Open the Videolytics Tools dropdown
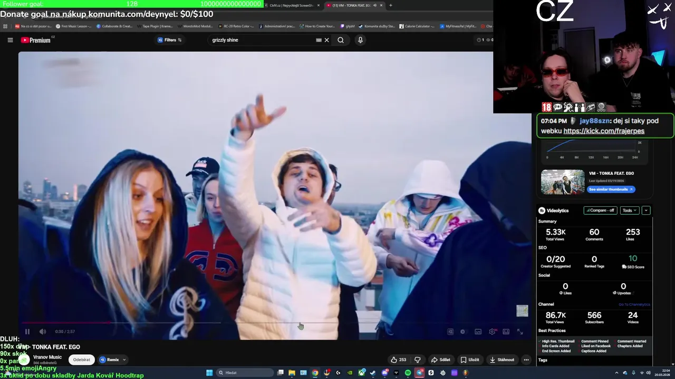The height and width of the screenshot is (379, 675). tap(630, 211)
